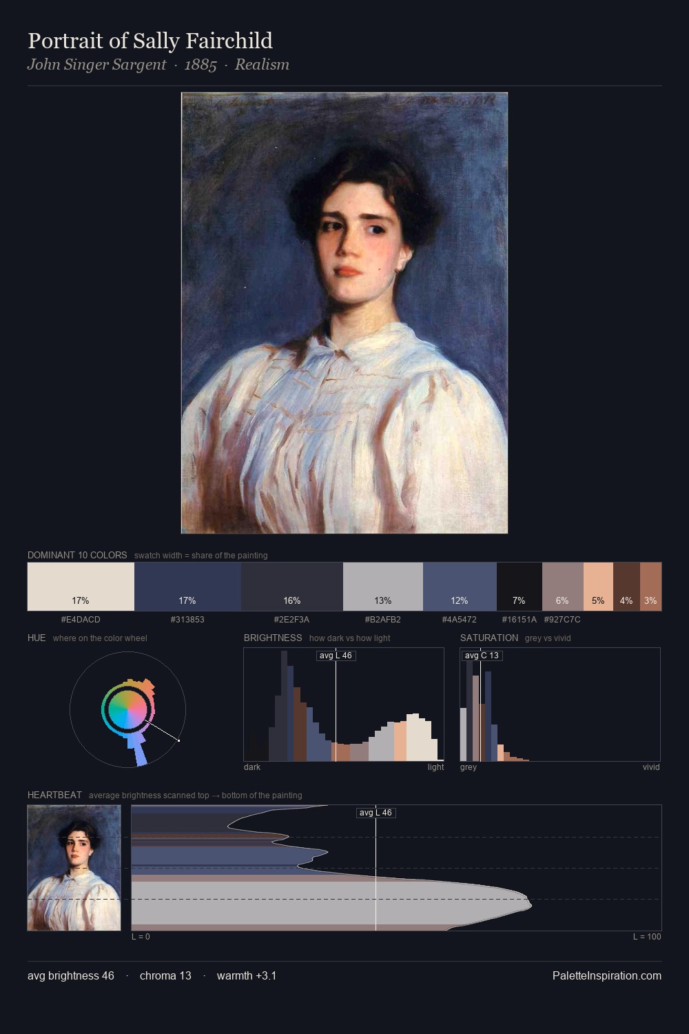Image resolution: width=689 pixels, height=1034 pixels.
Task: Click the 'avg L 46' brightness histogram label
Action: [336, 656]
